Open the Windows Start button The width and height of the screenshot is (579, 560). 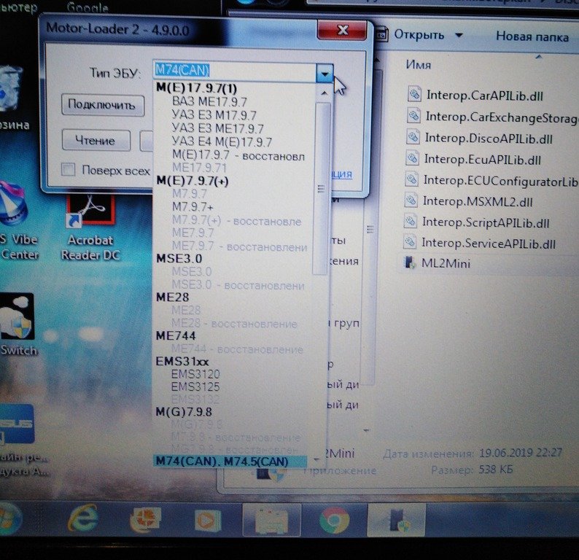pyautogui.click(x=9, y=519)
